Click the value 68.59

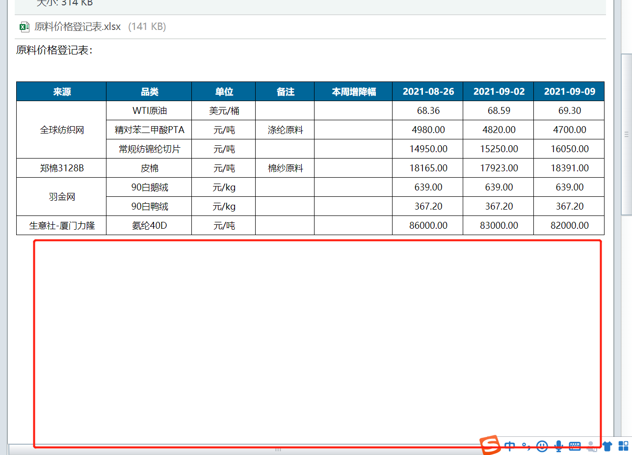(499, 111)
